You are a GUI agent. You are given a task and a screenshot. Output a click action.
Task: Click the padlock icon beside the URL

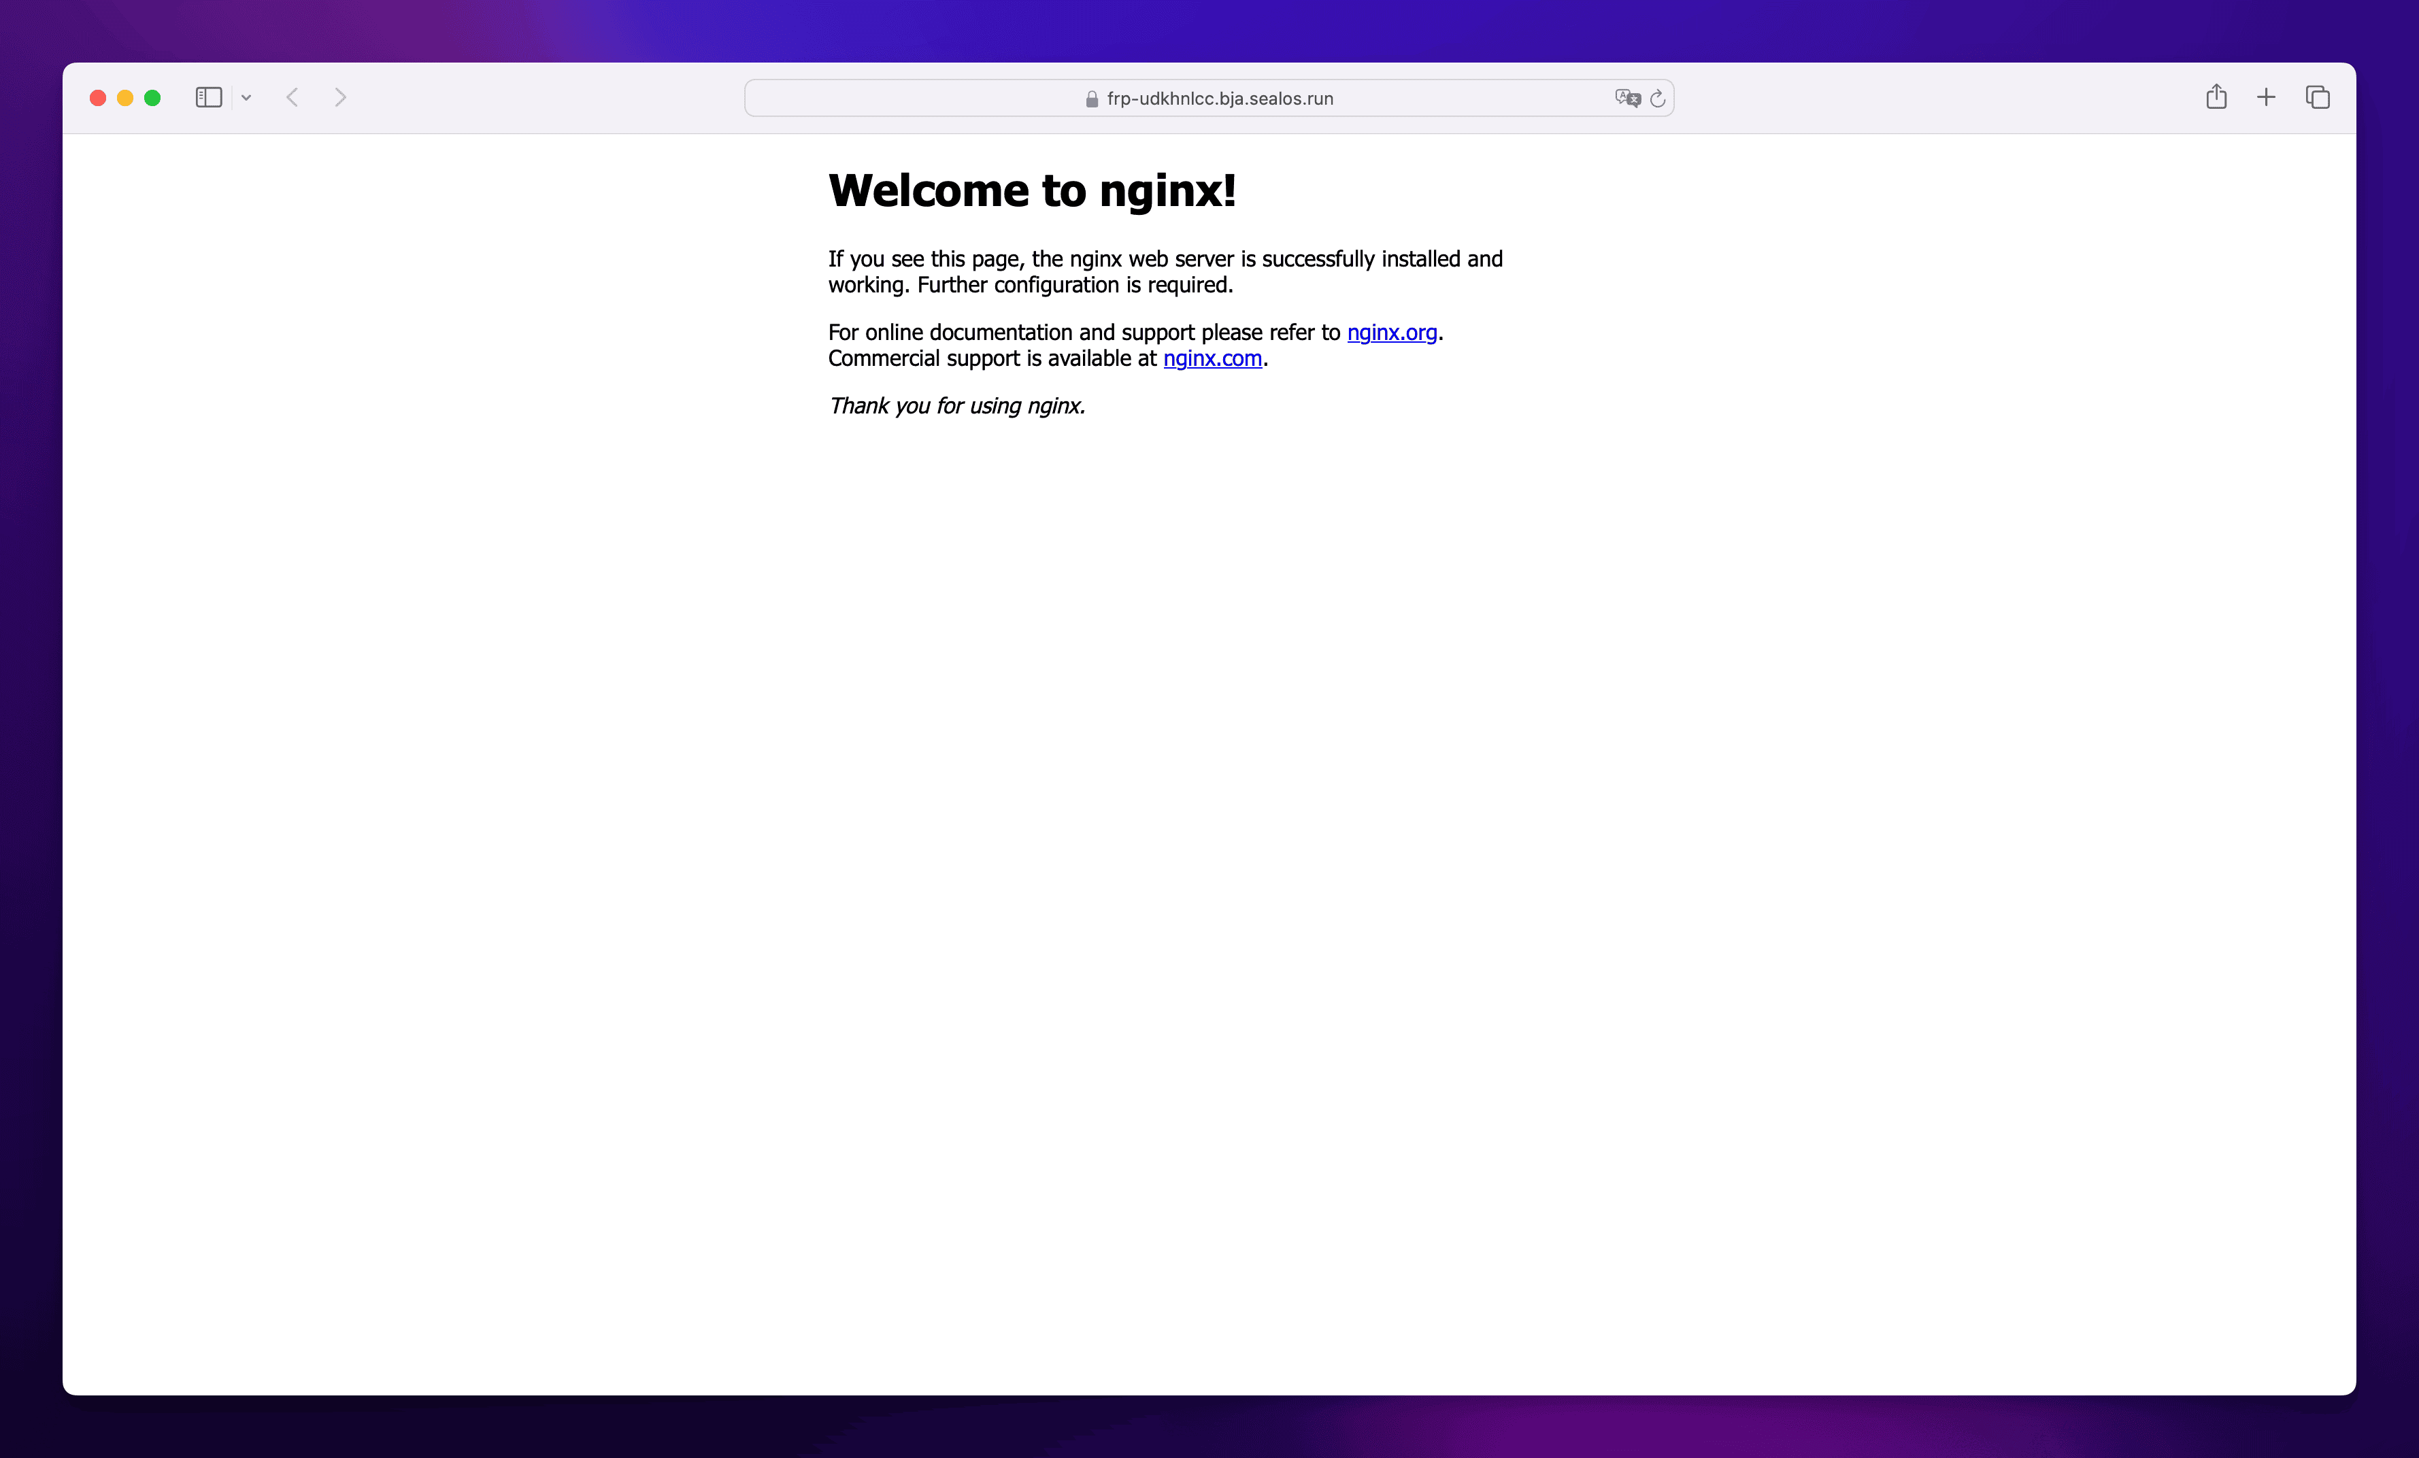click(1092, 99)
